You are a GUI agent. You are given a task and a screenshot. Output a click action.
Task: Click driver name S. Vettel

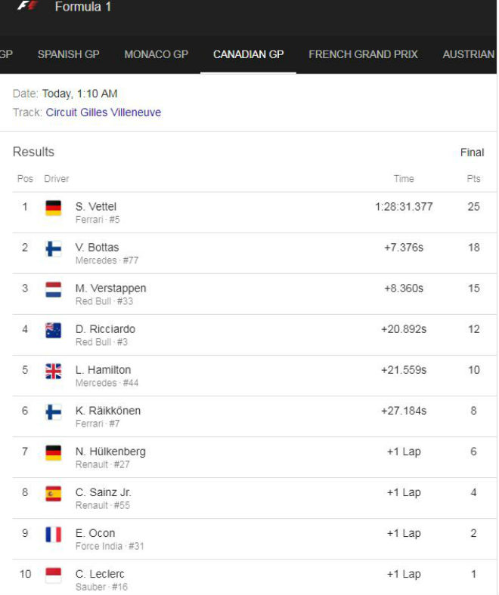pyautogui.click(x=96, y=206)
